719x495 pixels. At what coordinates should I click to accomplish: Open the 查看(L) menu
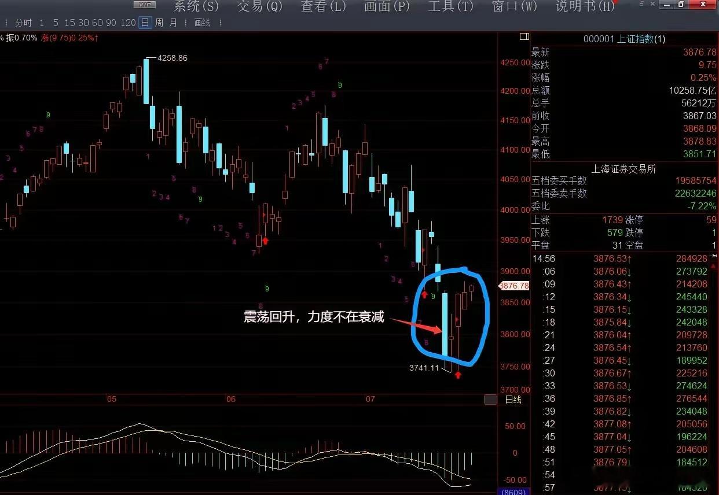point(324,6)
